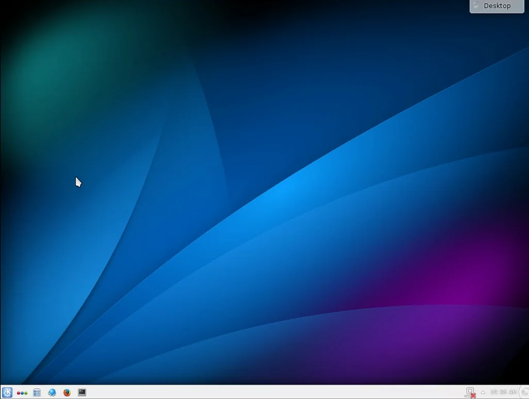The height and width of the screenshot is (399, 529).
Task: Launch Firefox from the panel
Action: coord(67,392)
